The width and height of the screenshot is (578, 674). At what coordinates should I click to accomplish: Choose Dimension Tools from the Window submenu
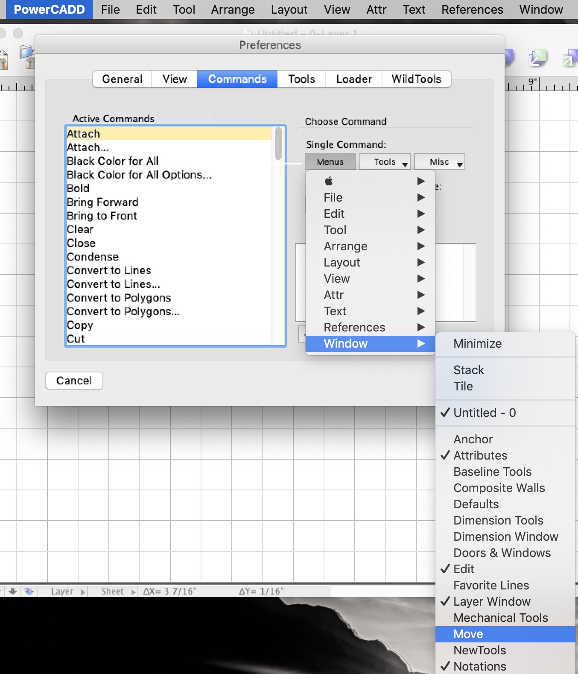tap(505, 520)
